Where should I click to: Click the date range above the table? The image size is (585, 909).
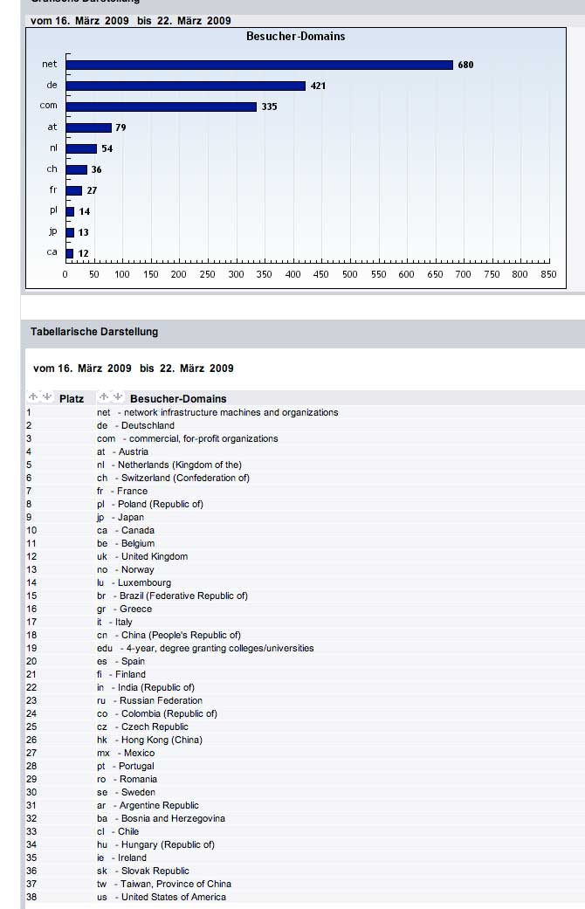[134, 368]
